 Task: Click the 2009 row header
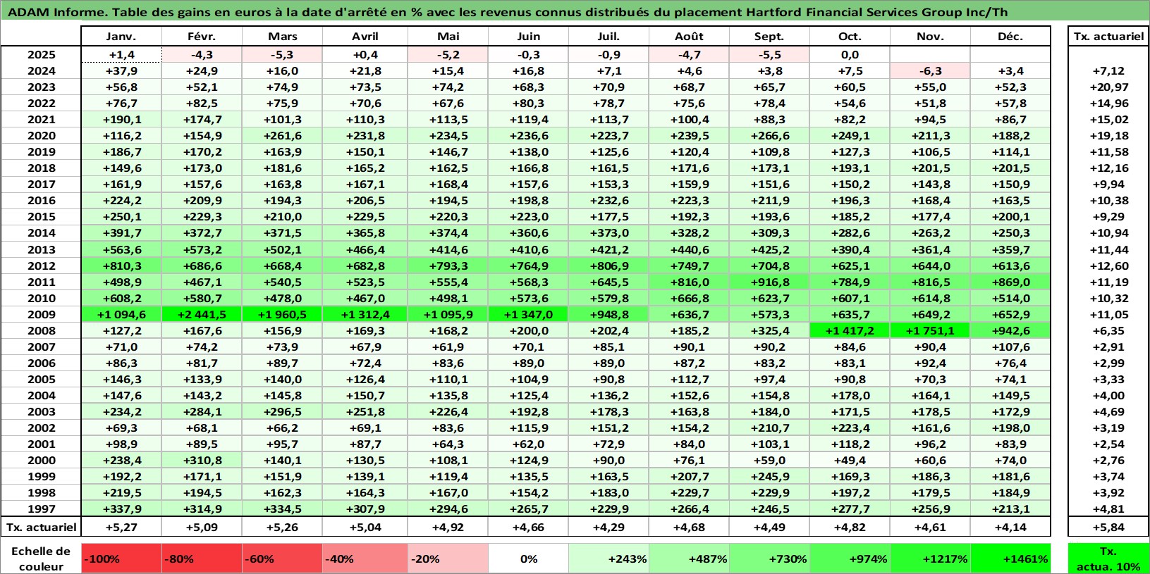(41, 314)
